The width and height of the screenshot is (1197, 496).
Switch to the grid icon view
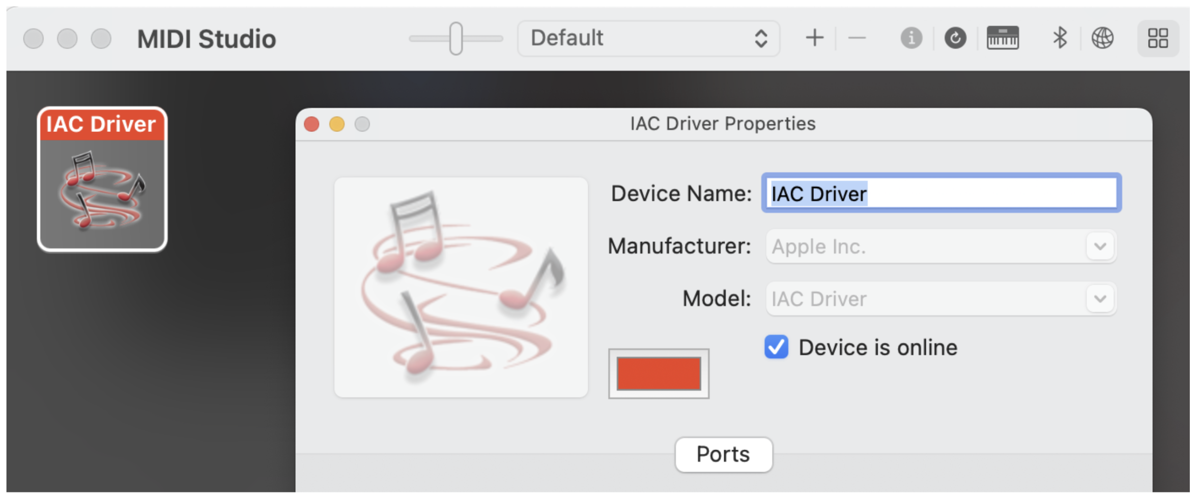pos(1158,38)
